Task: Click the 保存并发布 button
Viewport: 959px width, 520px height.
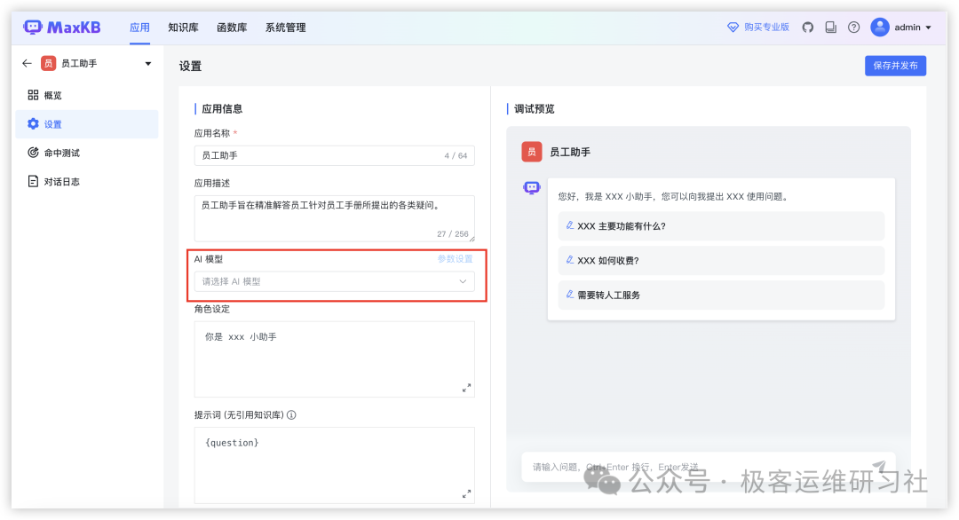Action: pos(895,66)
